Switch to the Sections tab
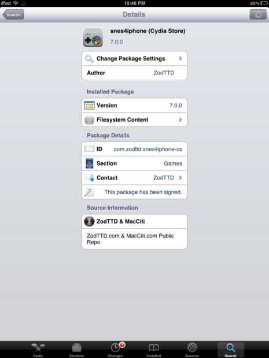Viewport: 269px width, 358px height. [76, 349]
